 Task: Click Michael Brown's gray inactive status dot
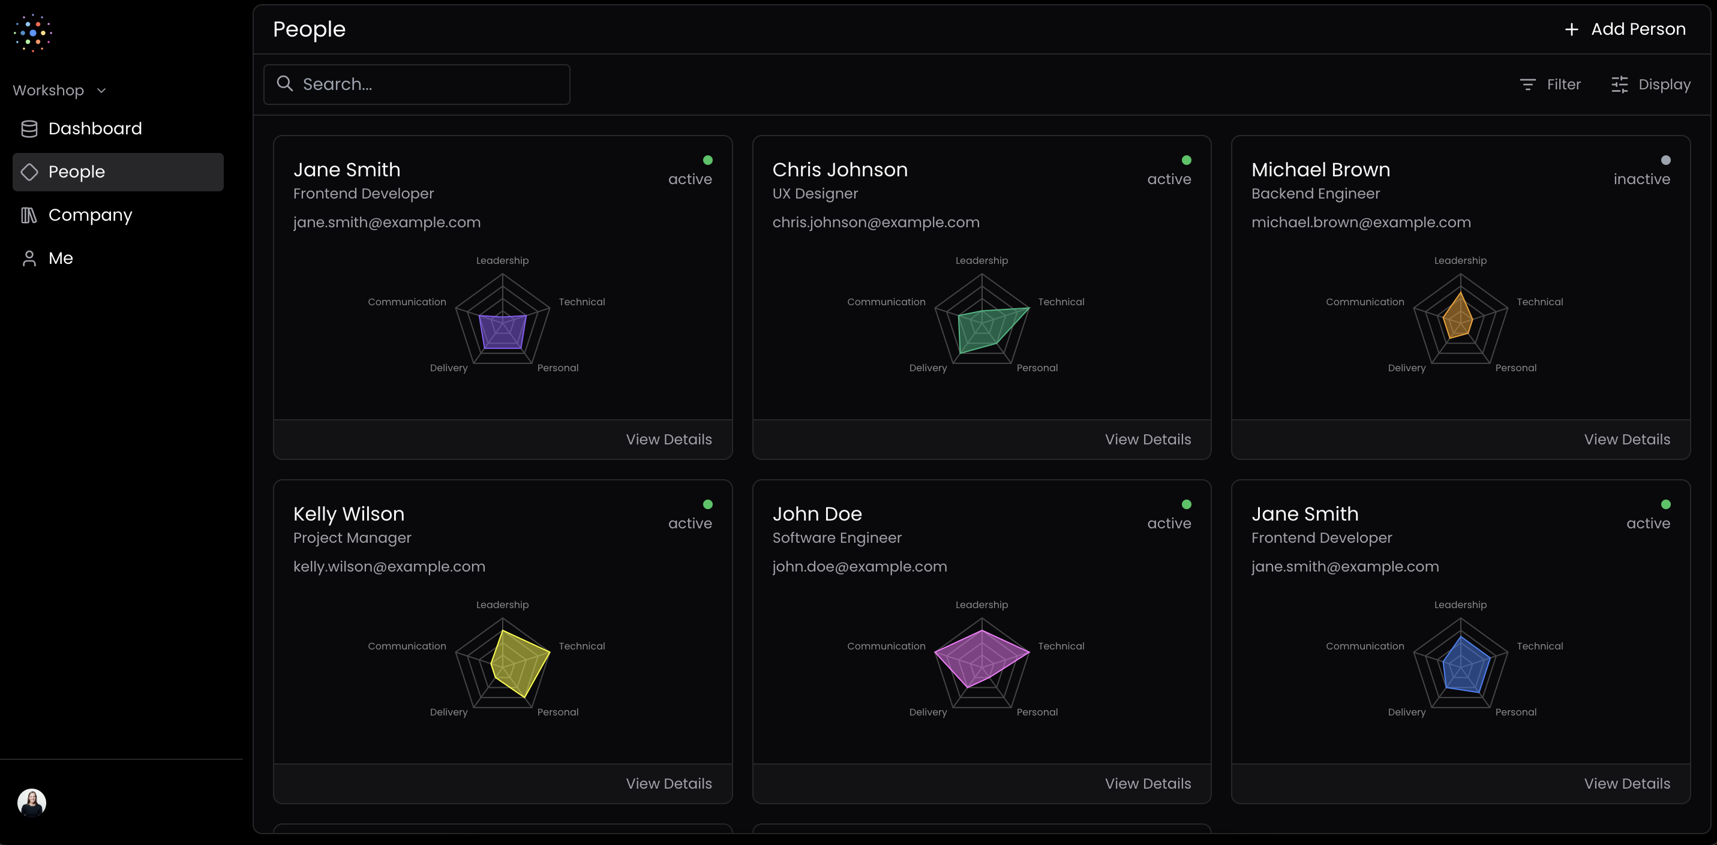(x=1665, y=160)
